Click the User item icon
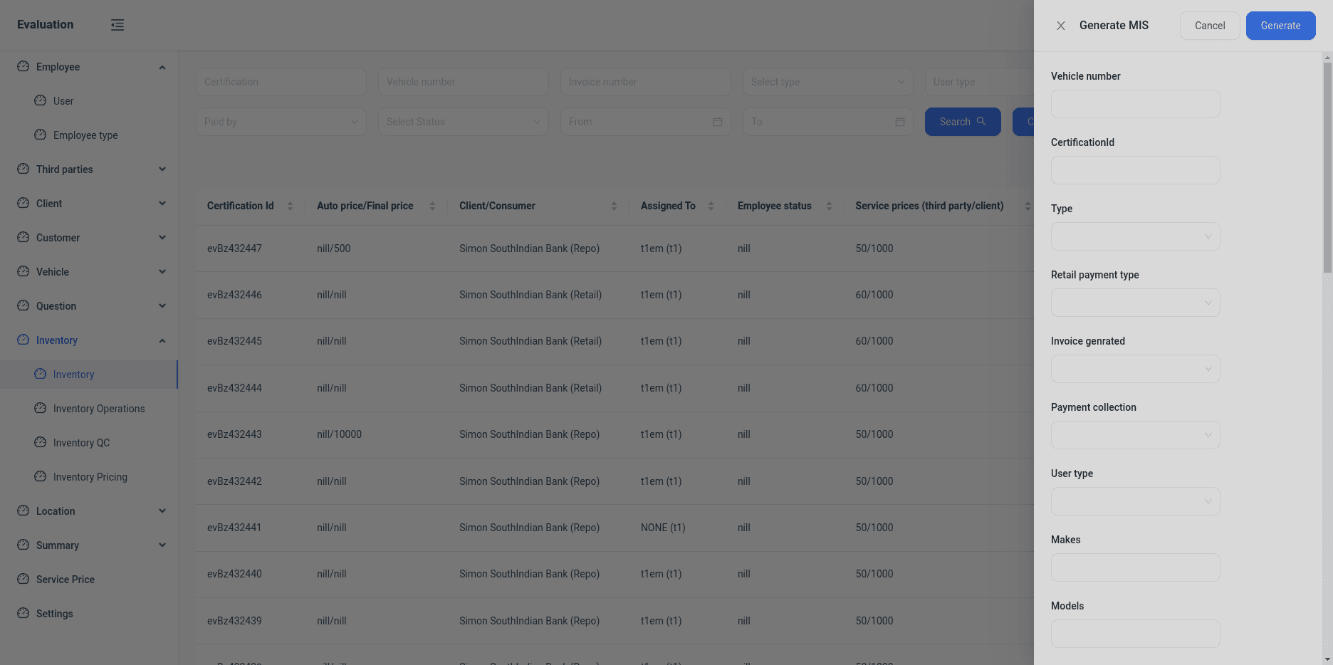Image resolution: width=1333 pixels, height=665 pixels. (41, 100)
